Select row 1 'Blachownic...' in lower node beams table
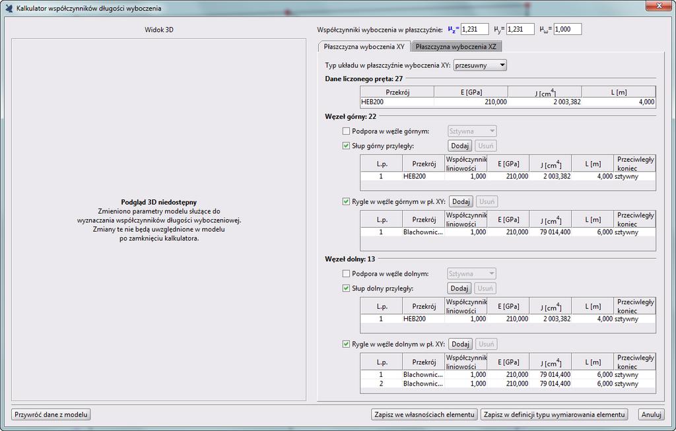Image resolution: width=676 pixels, height=431 pixels. pyautogui.click(x=508, y=374)
